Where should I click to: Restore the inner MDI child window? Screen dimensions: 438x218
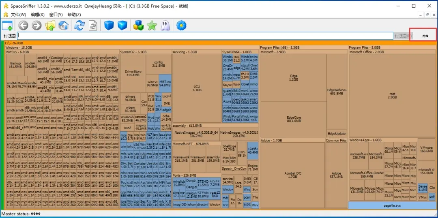[x=427, y=15]
